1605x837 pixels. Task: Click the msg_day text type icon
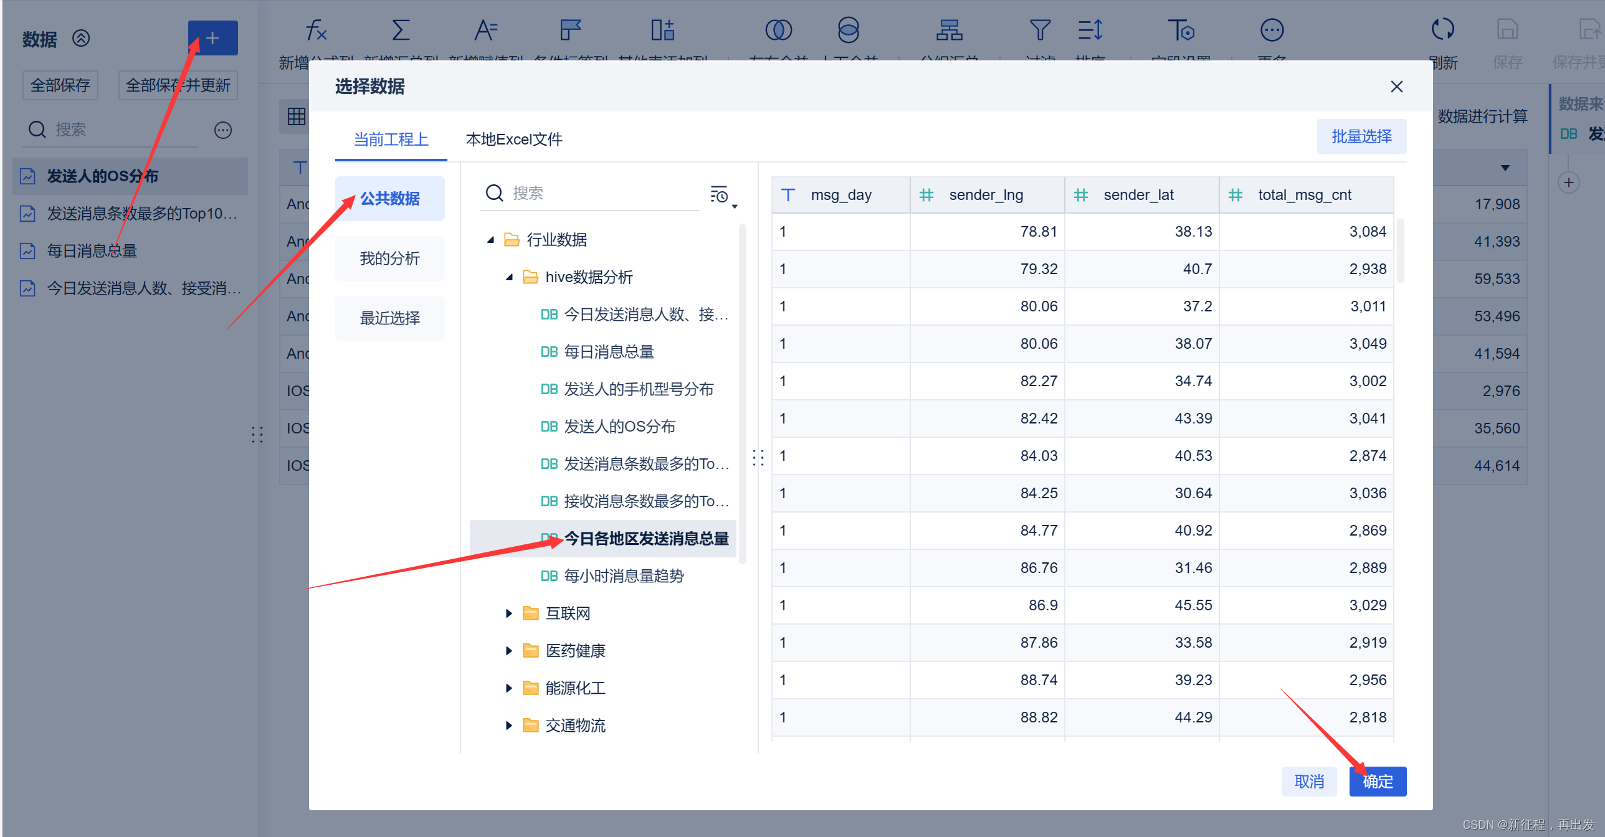point(788,195)
